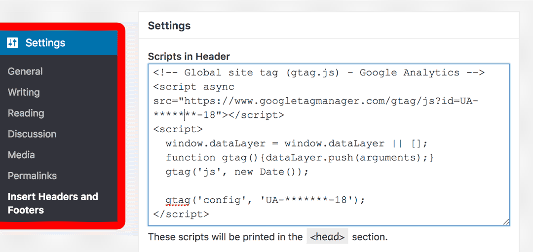This screenshot has height=252, width=533.
Task: Select Insert Headers and Footers item
Action: pyautogui.click(x=53, y=203)
